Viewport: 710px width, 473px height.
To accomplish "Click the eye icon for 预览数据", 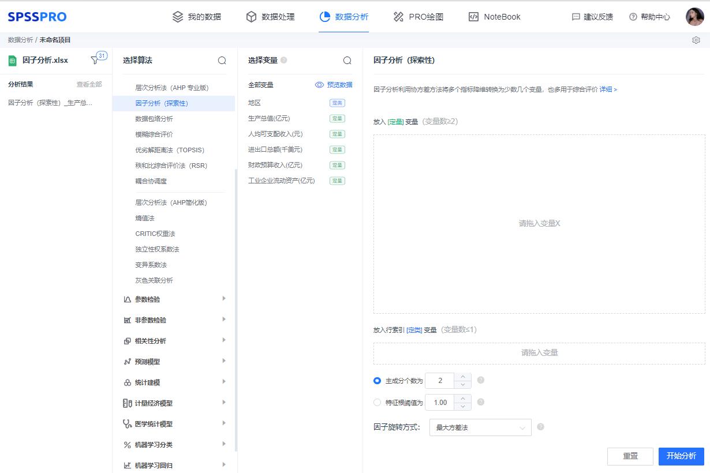I will pos(319,85).
